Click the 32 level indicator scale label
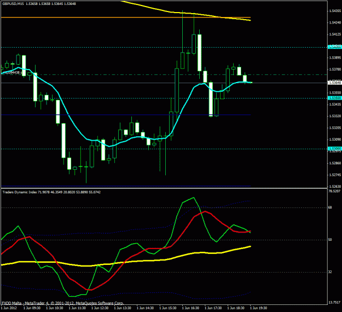 click(x=330, y=272)
